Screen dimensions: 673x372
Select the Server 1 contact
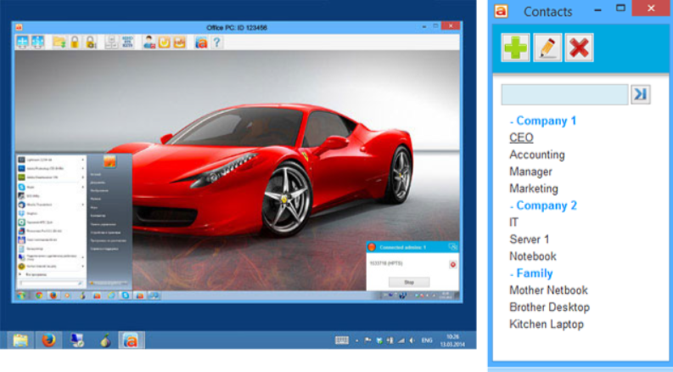529,240
